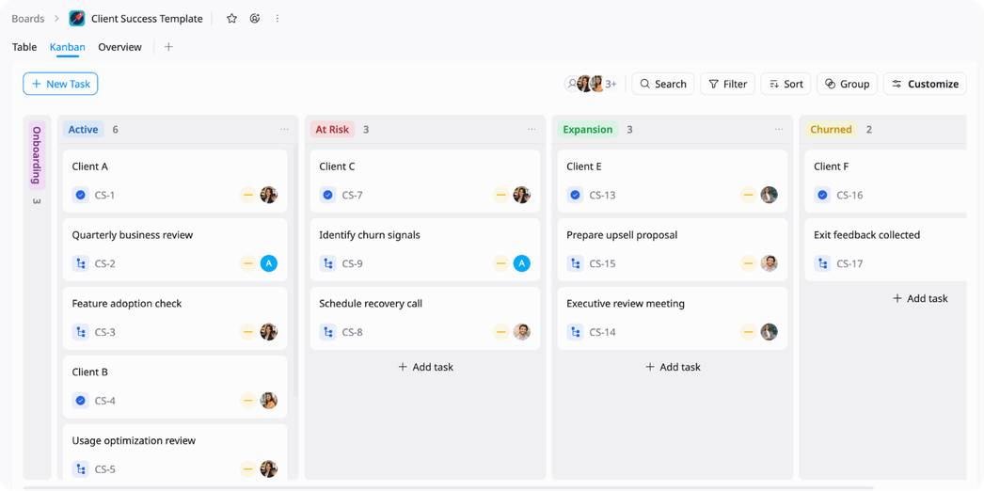Click the subtask icon on CS-3
Screen dimensions: 984x491
click(x=80, y=332)
